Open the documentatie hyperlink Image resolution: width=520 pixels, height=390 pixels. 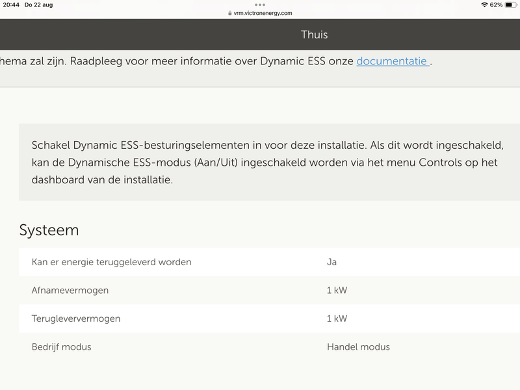pos(391,60)
